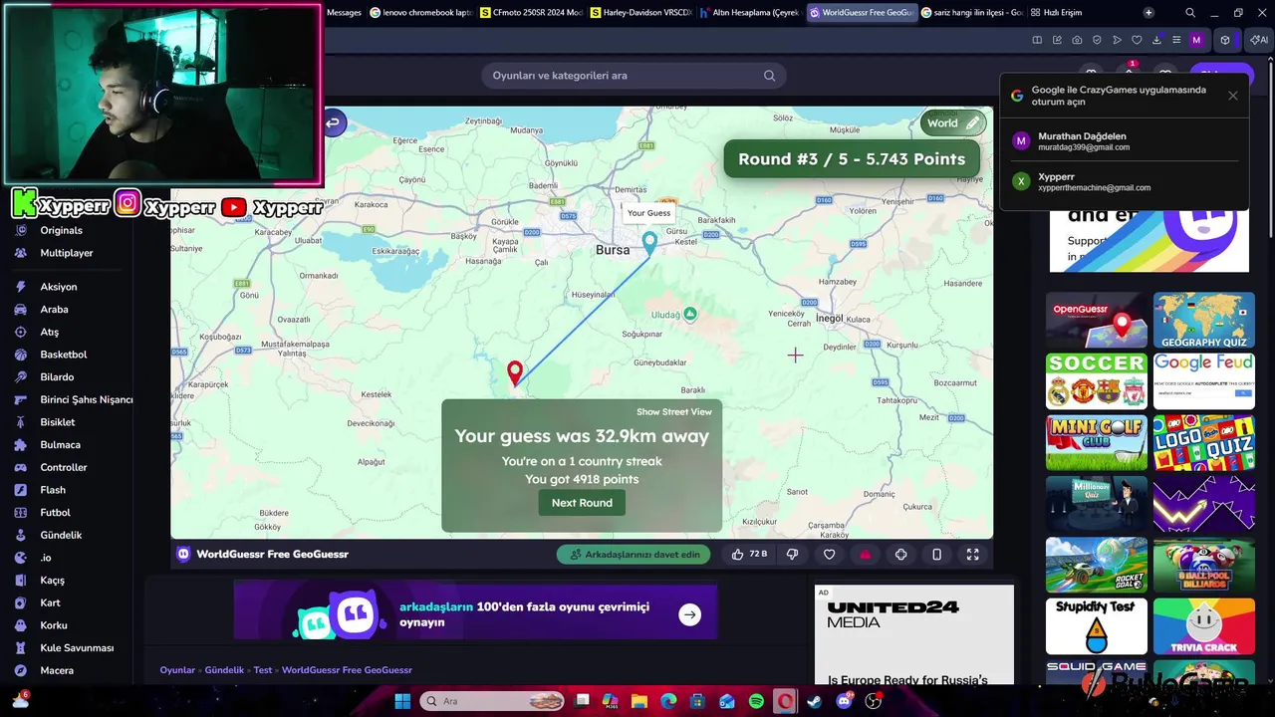Open Birinci Şahıs Nişancı category
Viewport: 1275px width, 717px height.
(87, 399)
